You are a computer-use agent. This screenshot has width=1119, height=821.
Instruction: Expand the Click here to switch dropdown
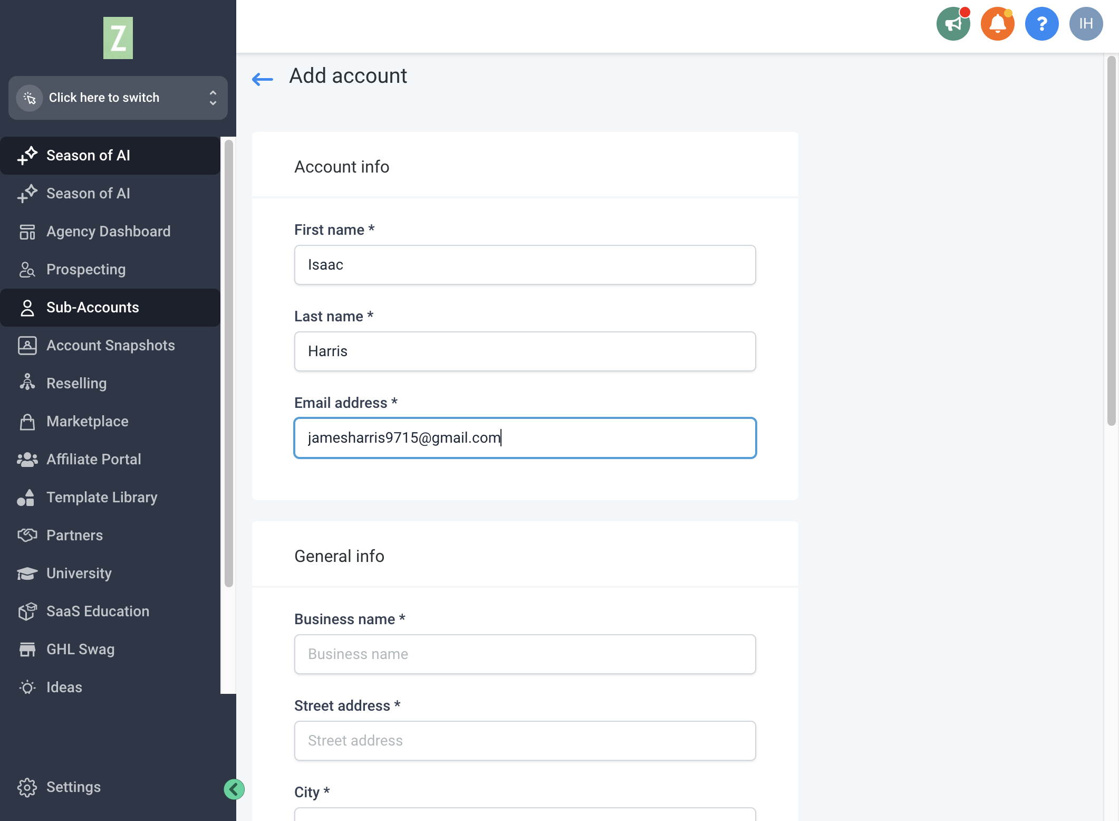point(118,98)
